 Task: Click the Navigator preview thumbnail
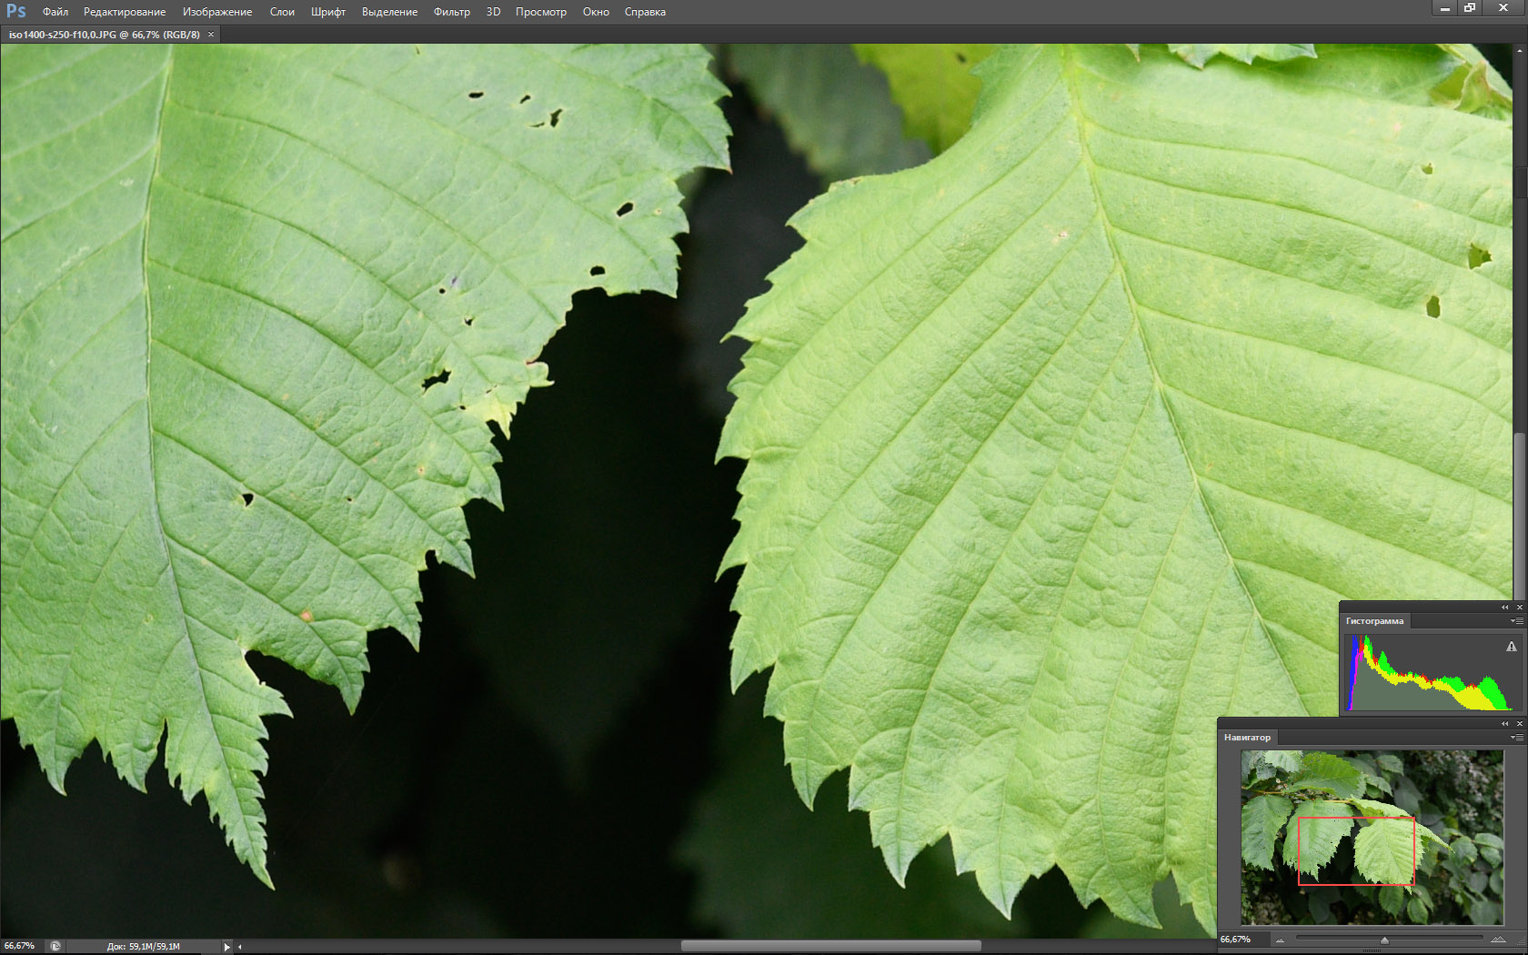(x=1372, y=838)
